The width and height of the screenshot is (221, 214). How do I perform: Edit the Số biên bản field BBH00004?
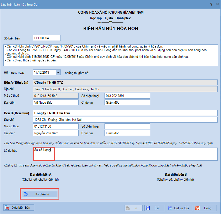tap(47, 38)
